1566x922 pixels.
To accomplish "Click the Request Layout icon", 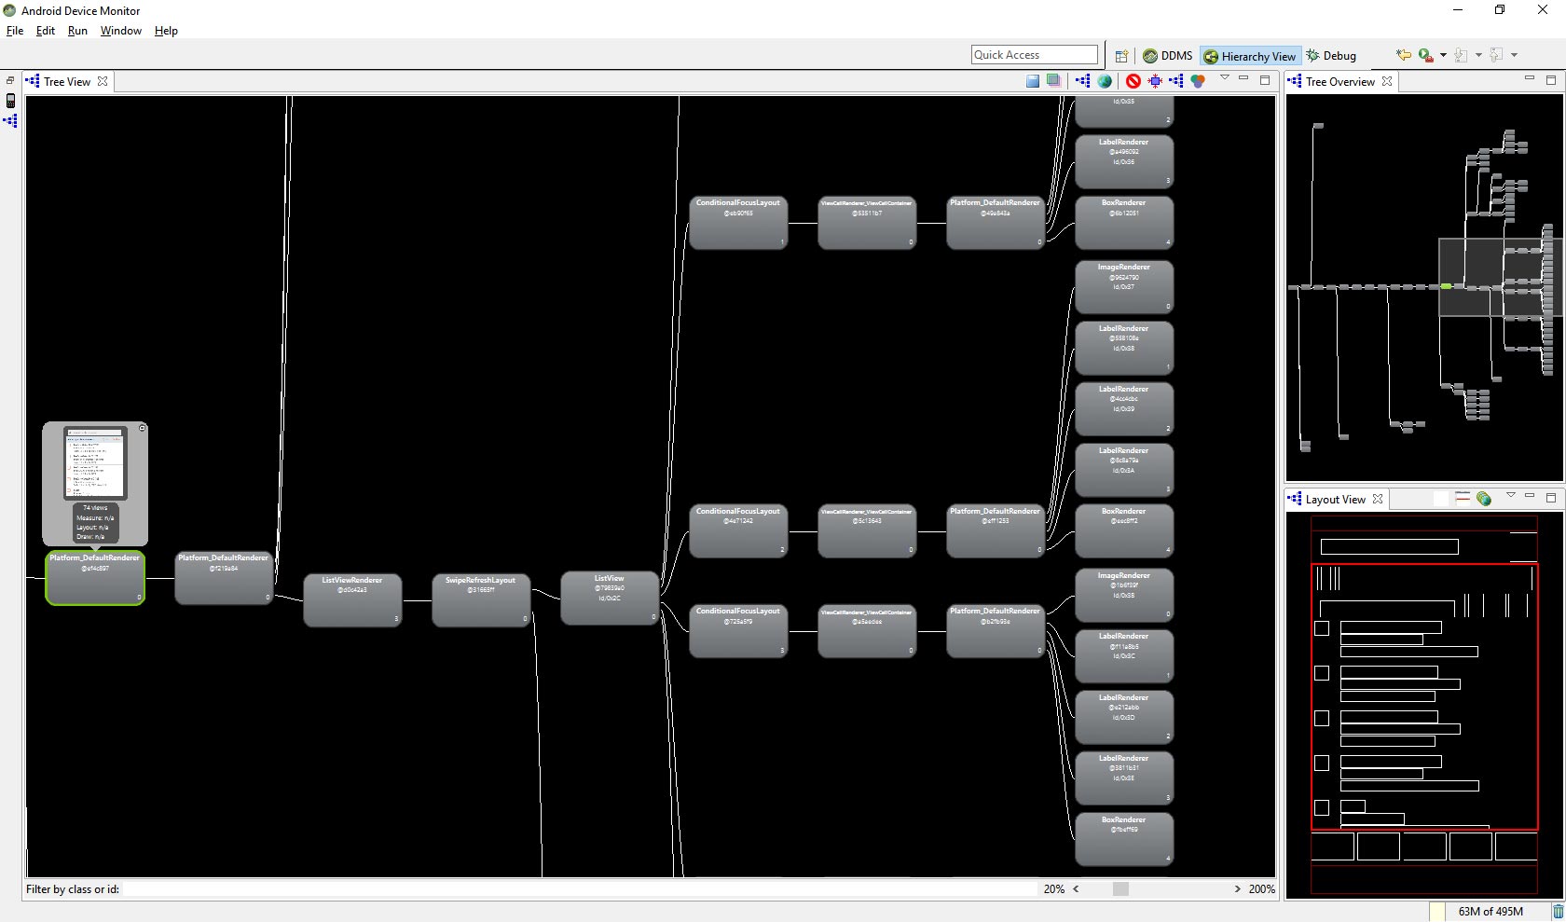I will tap(1156, 81).
